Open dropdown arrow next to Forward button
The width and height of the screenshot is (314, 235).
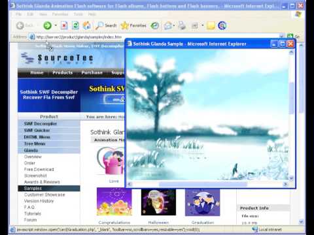tap(56, 25)
